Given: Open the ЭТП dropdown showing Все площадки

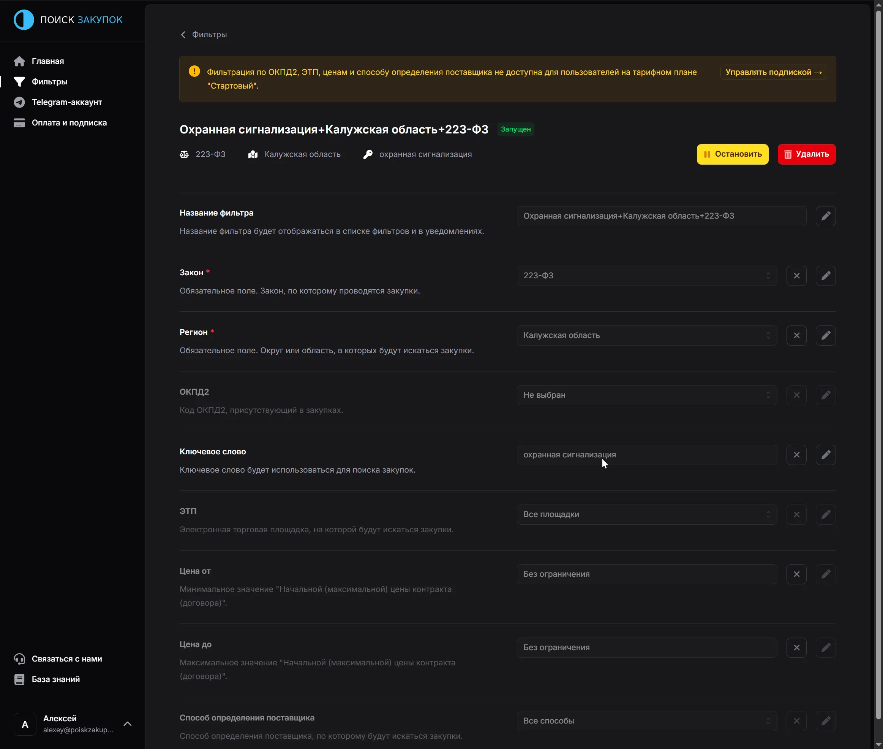Looking at the screenshot, I should pyautogui.click(x=646, y=515).
